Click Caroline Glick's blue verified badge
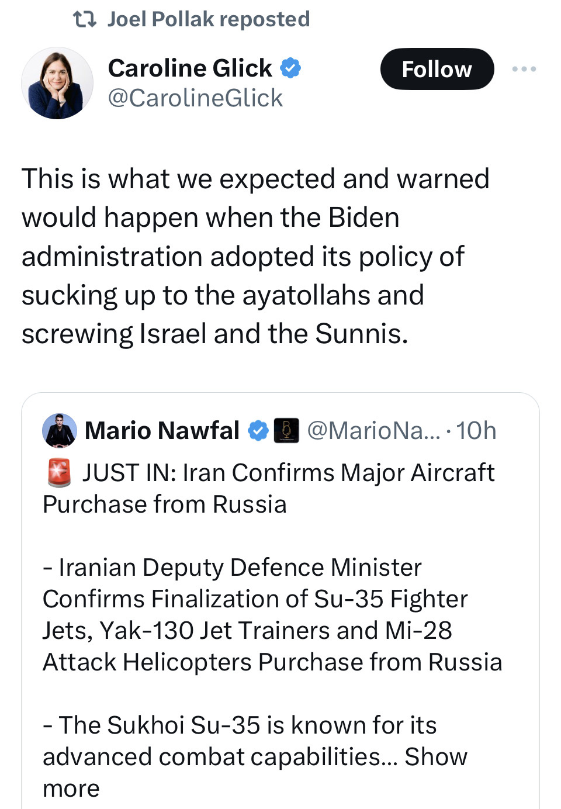The height and width of the screenshot is (809, 561). [x=290, y=68]
